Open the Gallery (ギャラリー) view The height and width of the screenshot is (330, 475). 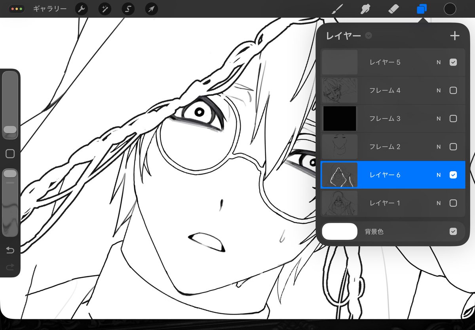(x=50, y=9)
